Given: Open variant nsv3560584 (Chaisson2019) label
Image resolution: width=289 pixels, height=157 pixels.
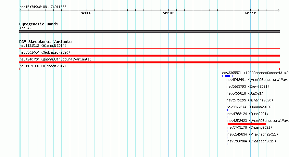Looking at the screenshot, I should [x=252, y=141].
